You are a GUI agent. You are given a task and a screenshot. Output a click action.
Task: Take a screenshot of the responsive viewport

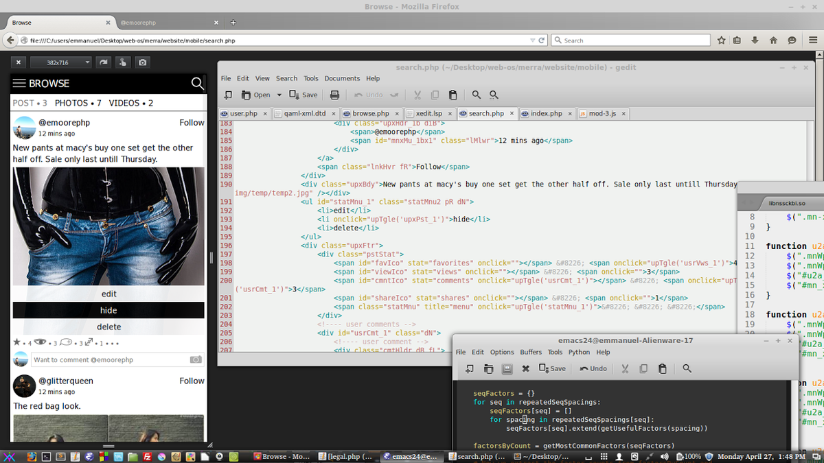point(142,62)
